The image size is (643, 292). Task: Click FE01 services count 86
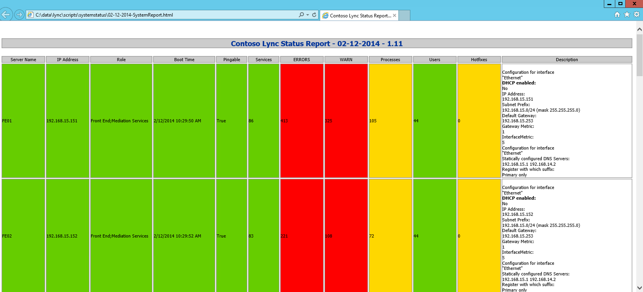coord(251,121)
